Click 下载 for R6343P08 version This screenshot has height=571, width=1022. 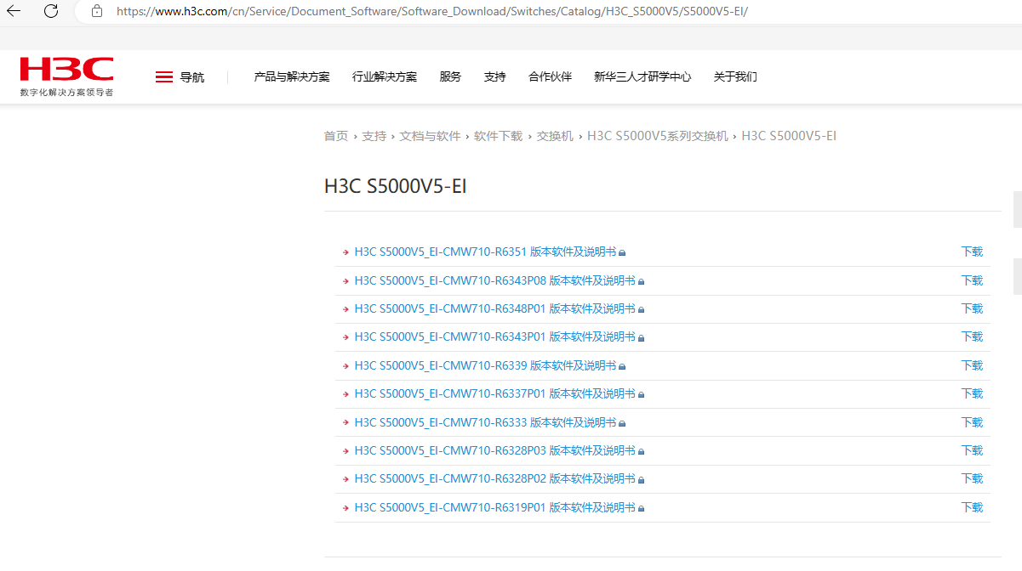click(972, 280)
